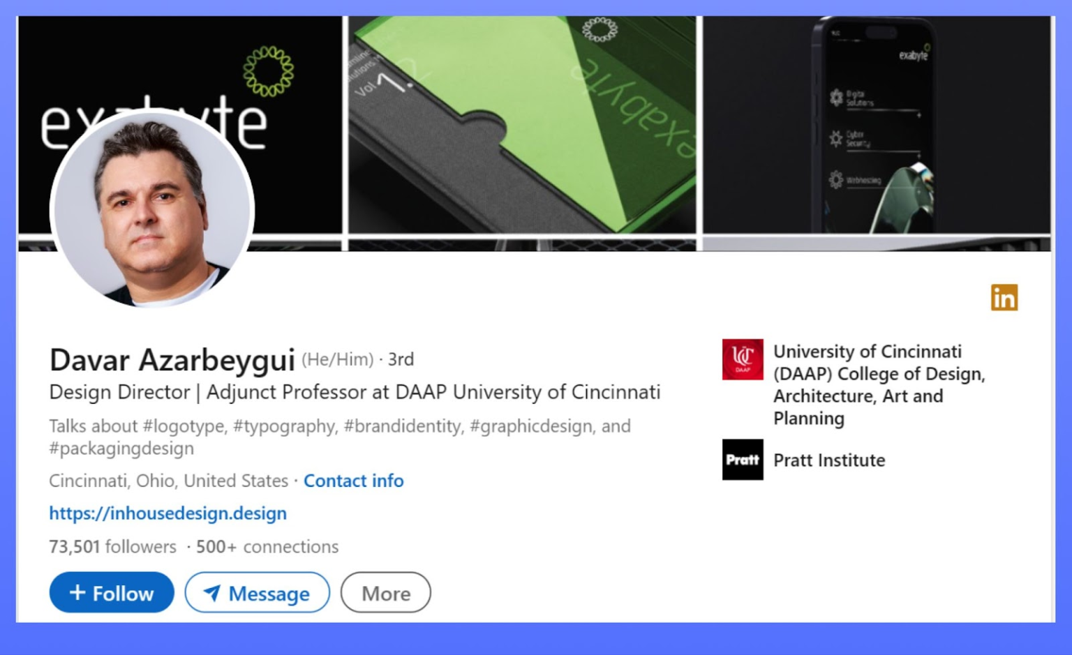Screen dimensions: 1072x655
Task: Click the Message paper-plane icon
Action: 213,594
